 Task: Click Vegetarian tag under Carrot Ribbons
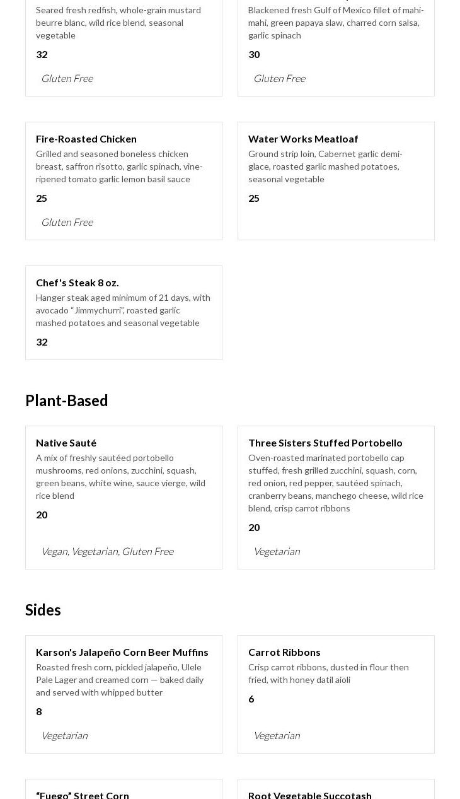(277, 735)
